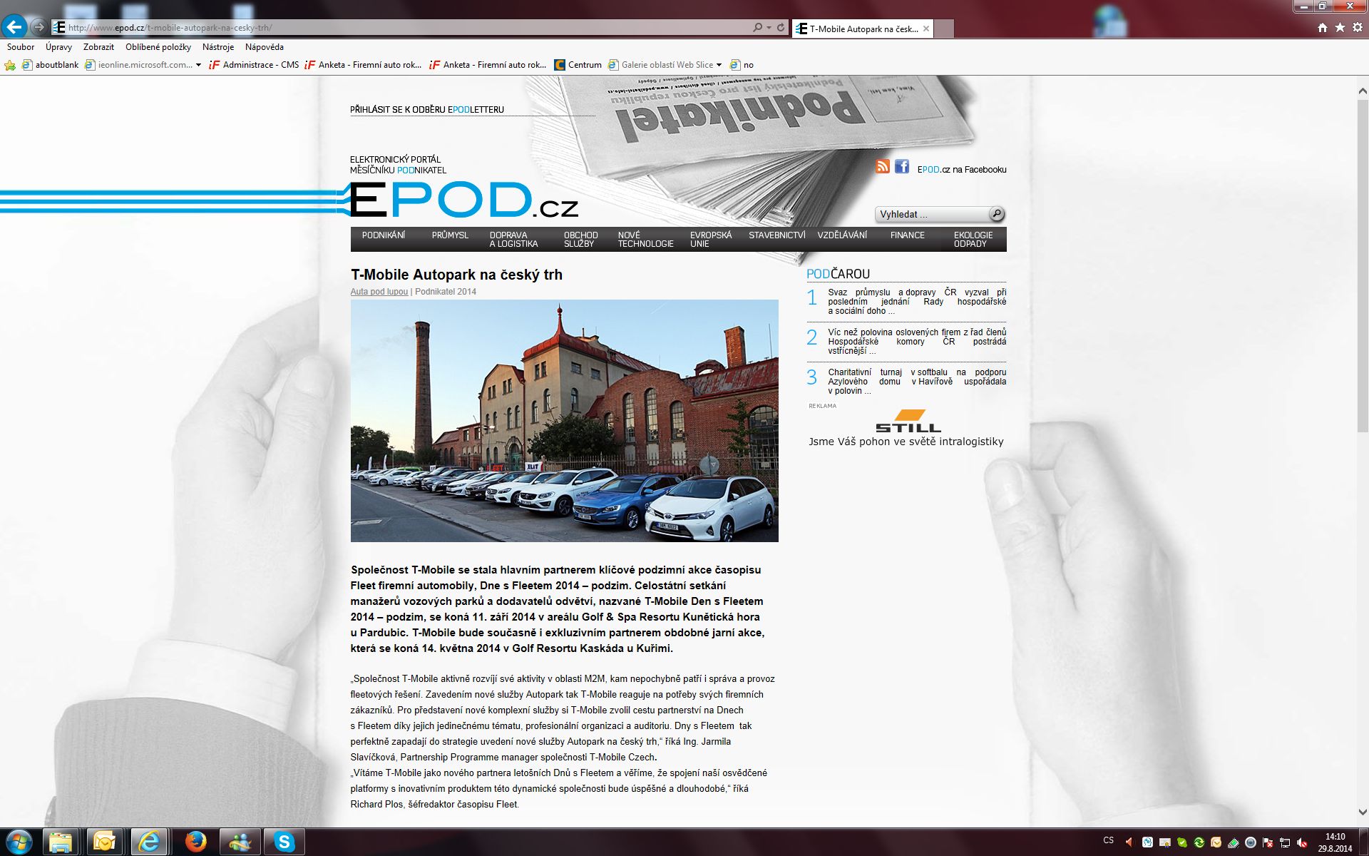Expand Galerie oblastí Web Slice dropdown

[x=719, y=65]
